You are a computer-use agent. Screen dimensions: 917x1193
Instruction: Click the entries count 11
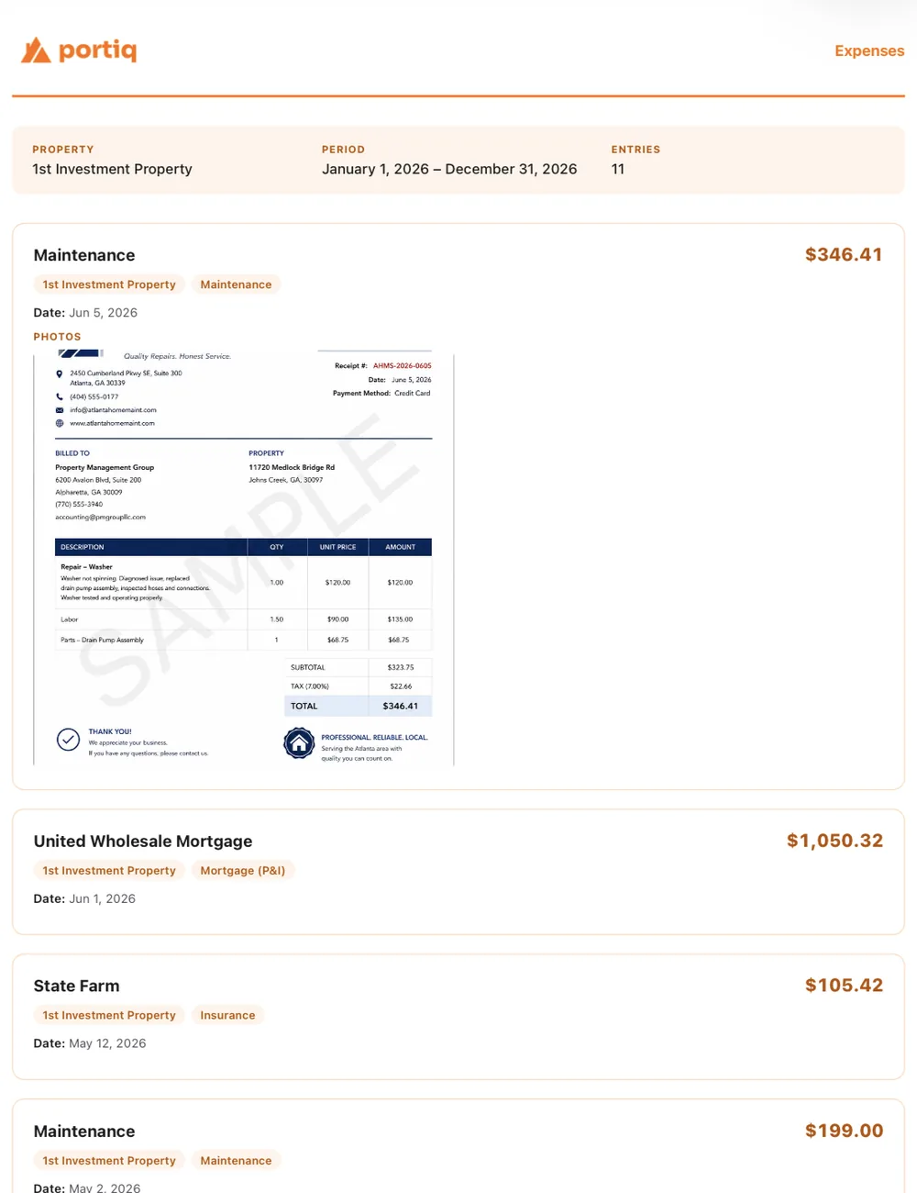[618, 169]
